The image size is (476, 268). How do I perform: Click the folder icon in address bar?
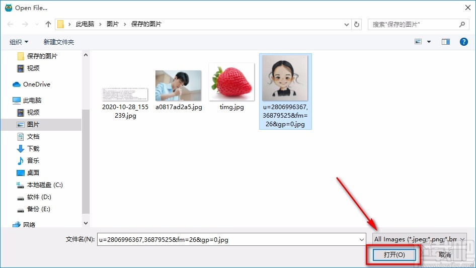61,24
